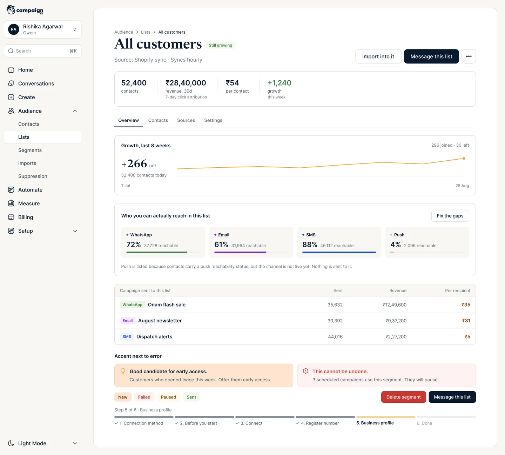The width and height of the screenshot is (505, 455).
Task: Click Message this list in the page header
Action: point(431,56)
